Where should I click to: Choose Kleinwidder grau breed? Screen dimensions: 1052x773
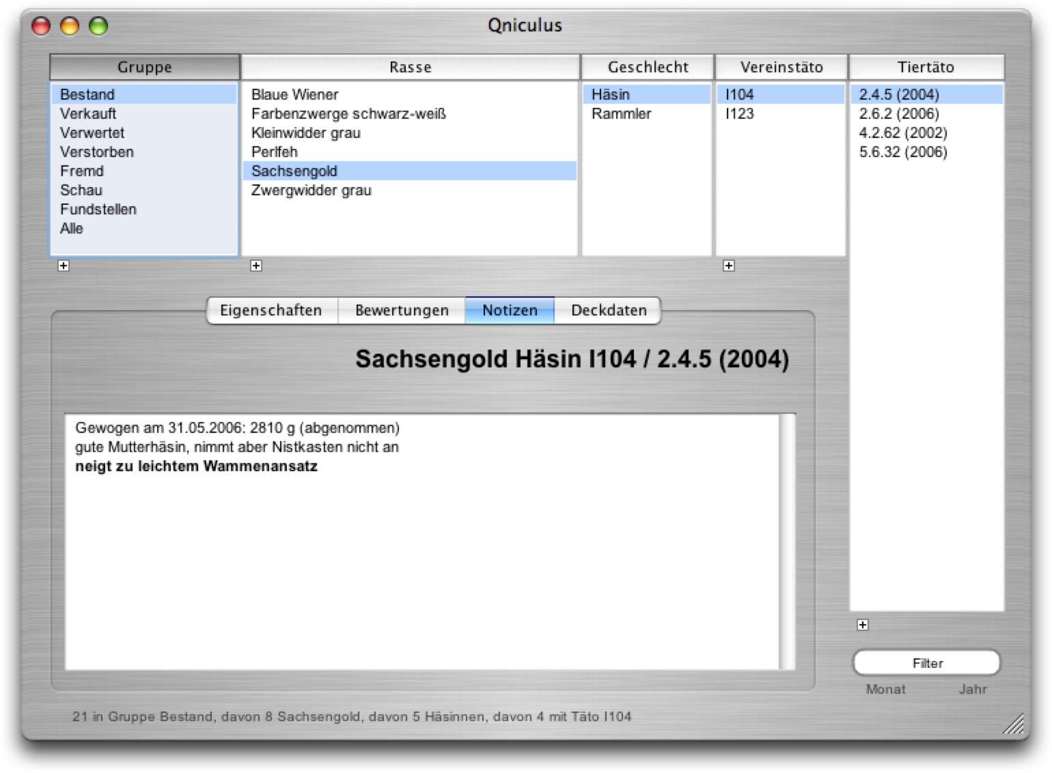pos(410,132)
